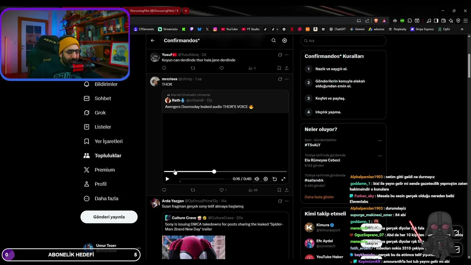Open ChatGPT bookmark
Viewport: 471px width, 265px height.
337,29
